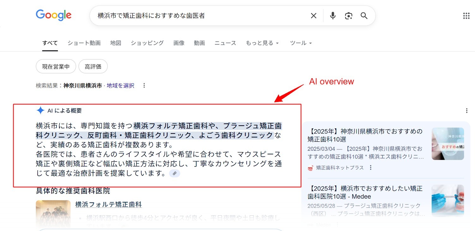Click the 具体的な推奨歯科医院 heading
The width and height of the screenshot is (475, 231).
73,191
